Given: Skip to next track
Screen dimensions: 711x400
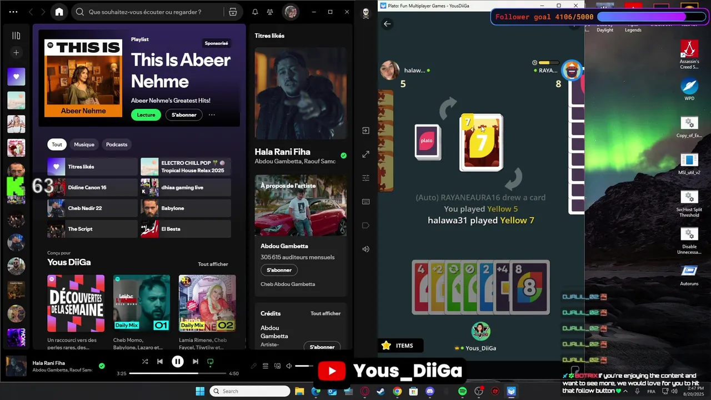Looking at the screenshot, I should point(196,362).
